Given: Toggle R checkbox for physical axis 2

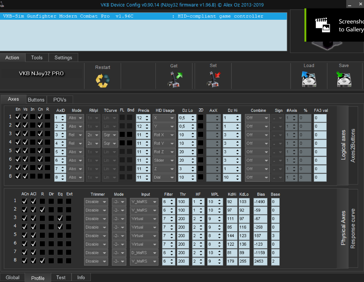Looking at the screenshot, I should click(42, 210).
